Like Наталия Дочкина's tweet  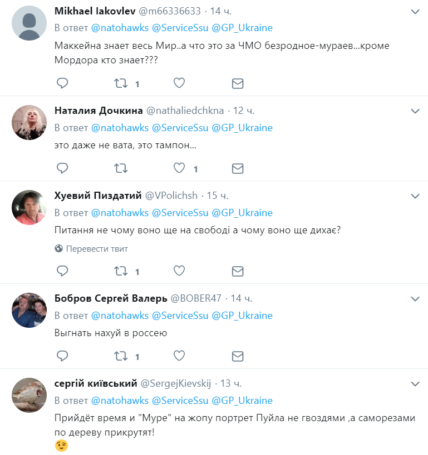click(179, 168)
